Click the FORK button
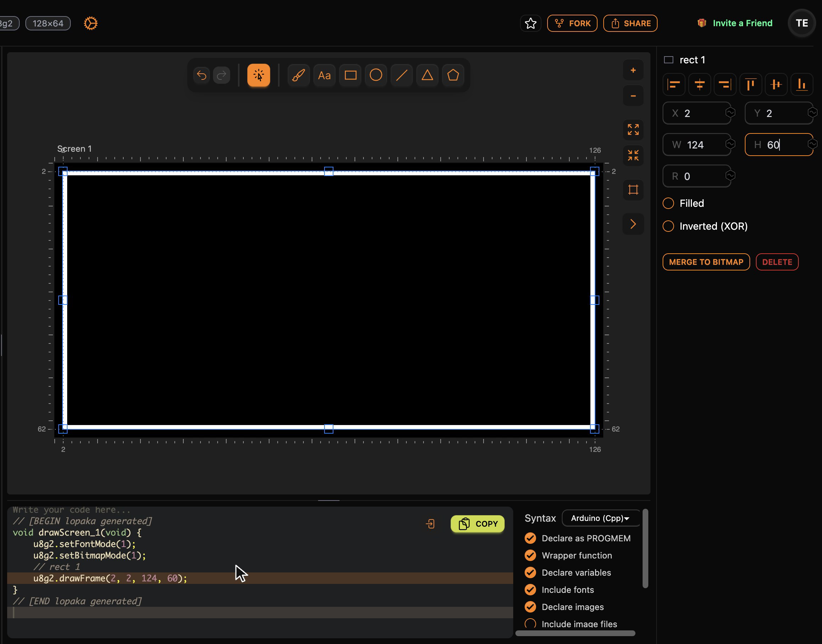822x644 pixels. coord(572,23)
